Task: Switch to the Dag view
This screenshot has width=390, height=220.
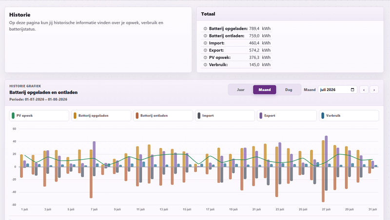Action: click(289, 90)
